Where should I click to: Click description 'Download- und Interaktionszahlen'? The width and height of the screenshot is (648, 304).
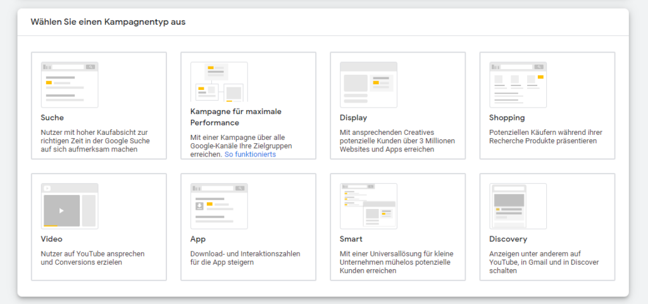click(246, 258)
